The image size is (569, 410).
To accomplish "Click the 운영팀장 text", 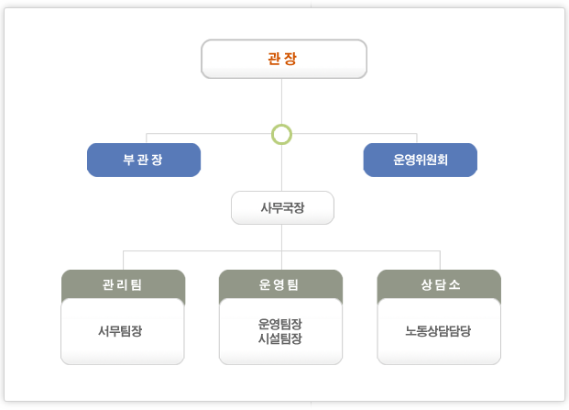I will point(279,323).
